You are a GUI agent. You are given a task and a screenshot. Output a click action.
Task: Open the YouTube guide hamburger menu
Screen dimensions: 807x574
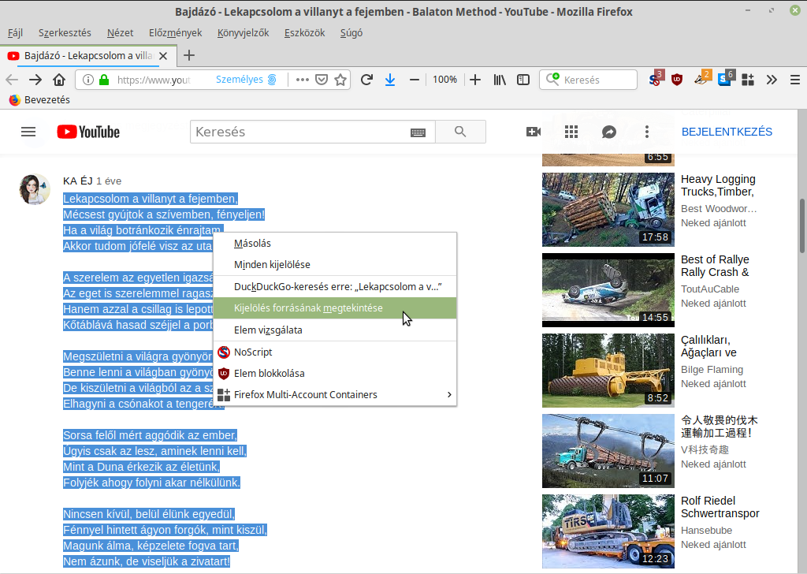pos(28,132)
